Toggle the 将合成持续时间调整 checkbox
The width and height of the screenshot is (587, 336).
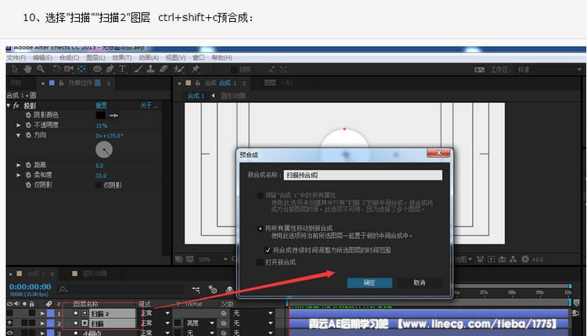[x=268, y=250]
